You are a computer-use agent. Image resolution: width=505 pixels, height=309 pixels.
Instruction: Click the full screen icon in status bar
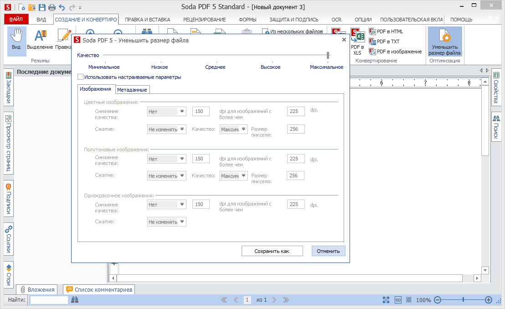point(386,300)
